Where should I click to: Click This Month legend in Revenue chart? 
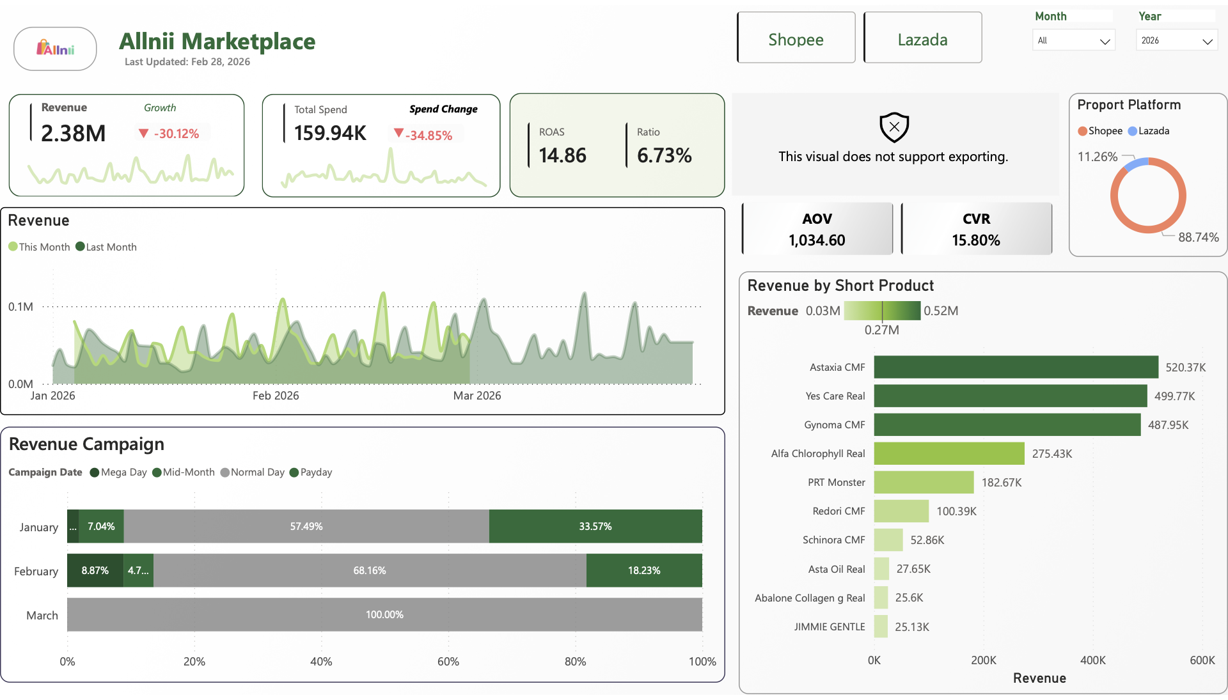point(39,247)
